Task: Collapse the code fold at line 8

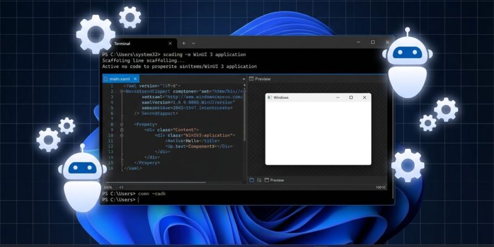Action: (122, 125)
